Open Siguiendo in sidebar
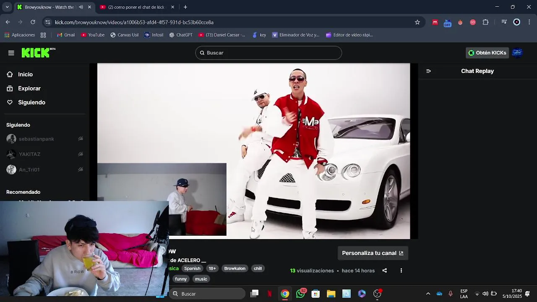537x302 pixels. tap(31, 102)
